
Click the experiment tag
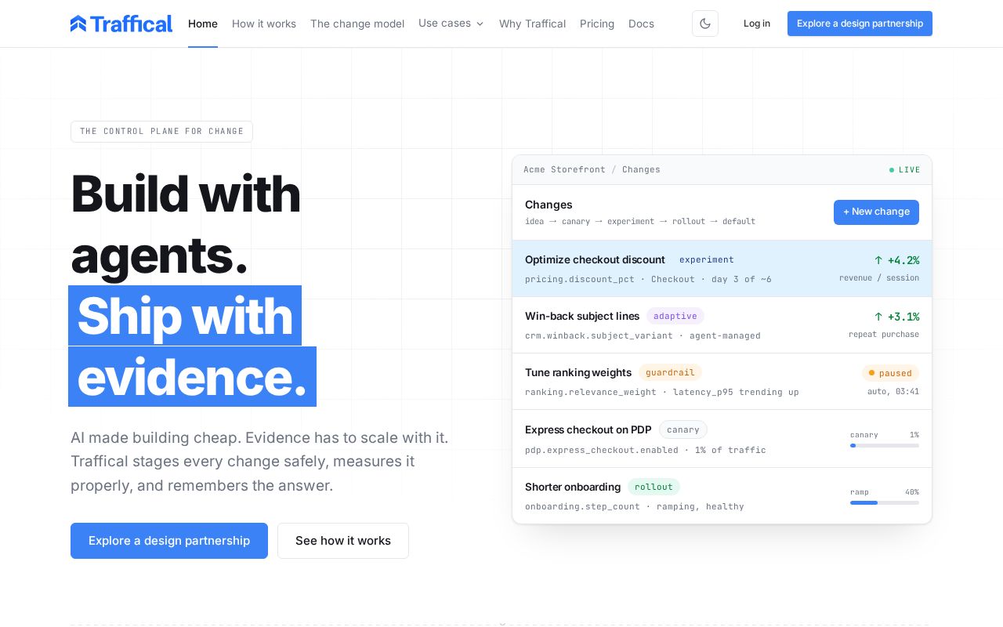pos(707,259)
